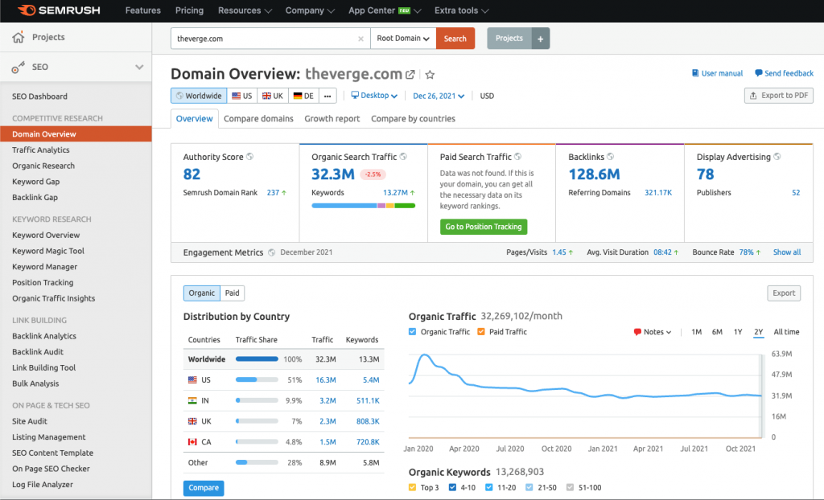Open Pricing in the top menu
The width and height of the screenshot is (824, 500).
[189, 10]
